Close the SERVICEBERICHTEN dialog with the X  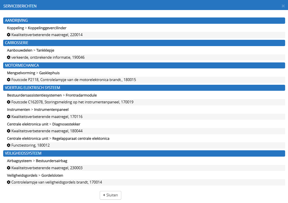click(283, 6)
